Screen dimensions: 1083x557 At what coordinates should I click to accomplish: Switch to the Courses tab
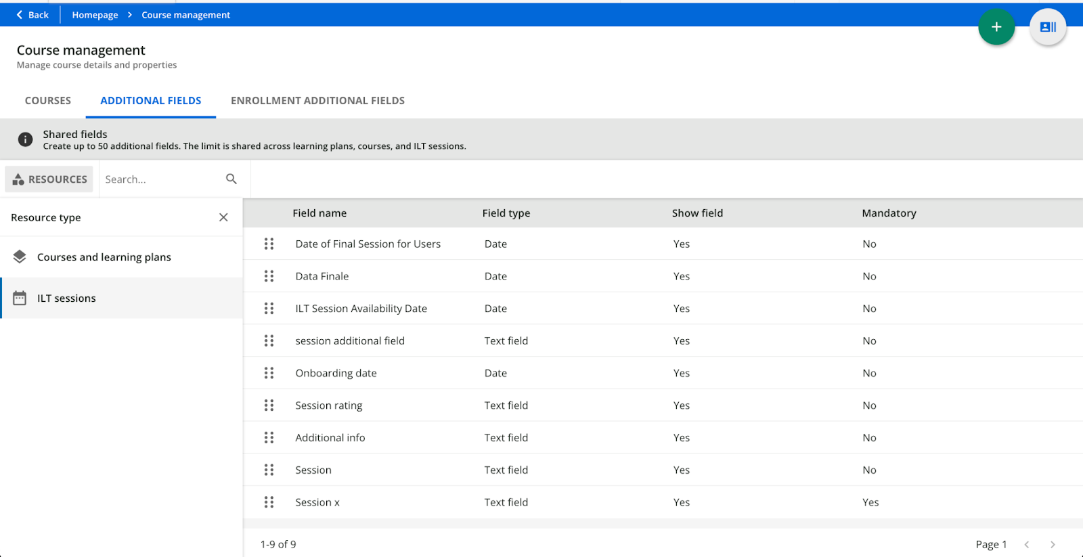[x=48, y=101]
